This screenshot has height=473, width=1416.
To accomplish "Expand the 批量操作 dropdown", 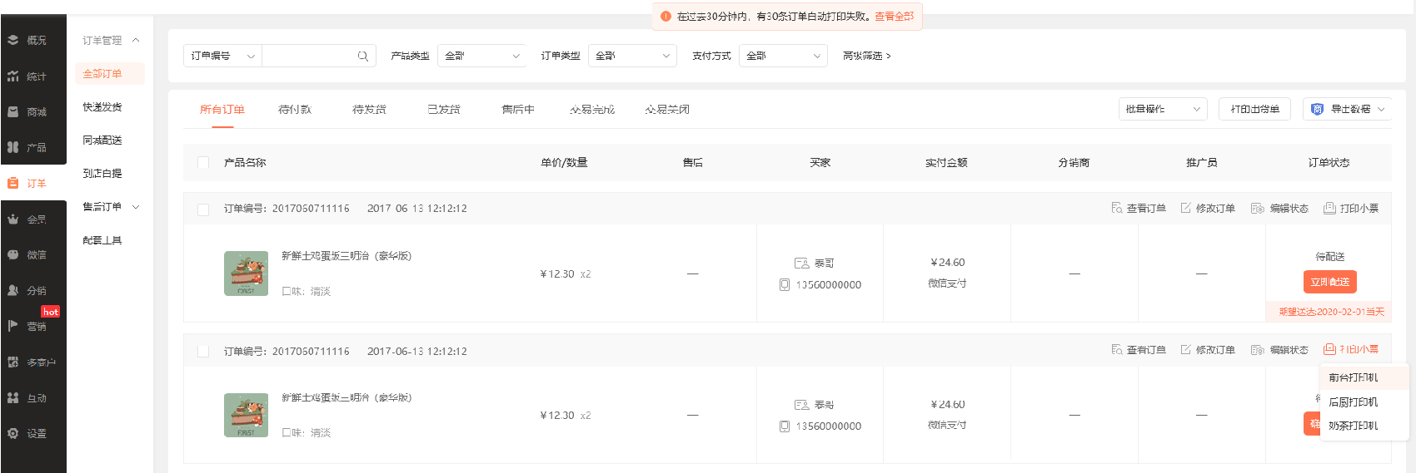I will 1162,109.
